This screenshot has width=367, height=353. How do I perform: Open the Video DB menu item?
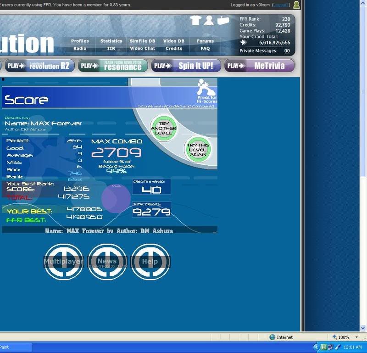pyautogui.click(x=174, y=41)
